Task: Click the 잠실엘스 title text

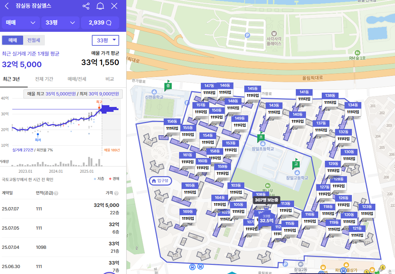Action: (x=34, y=6)
